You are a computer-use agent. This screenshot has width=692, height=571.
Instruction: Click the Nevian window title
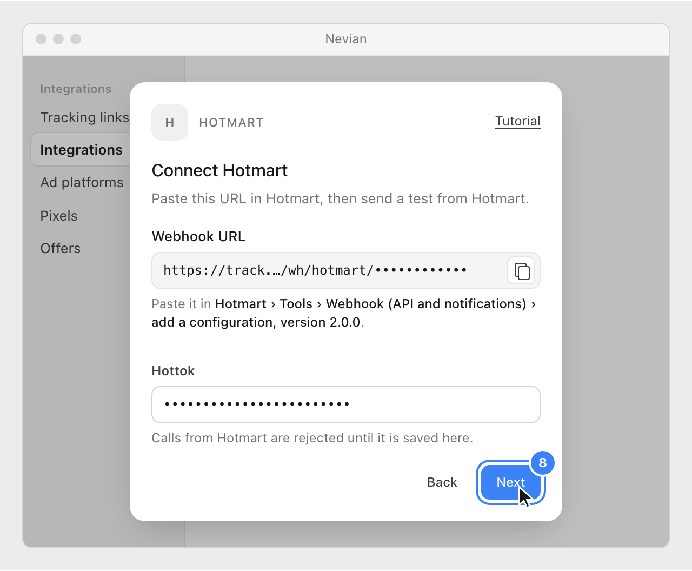click(x=346, y=39)
